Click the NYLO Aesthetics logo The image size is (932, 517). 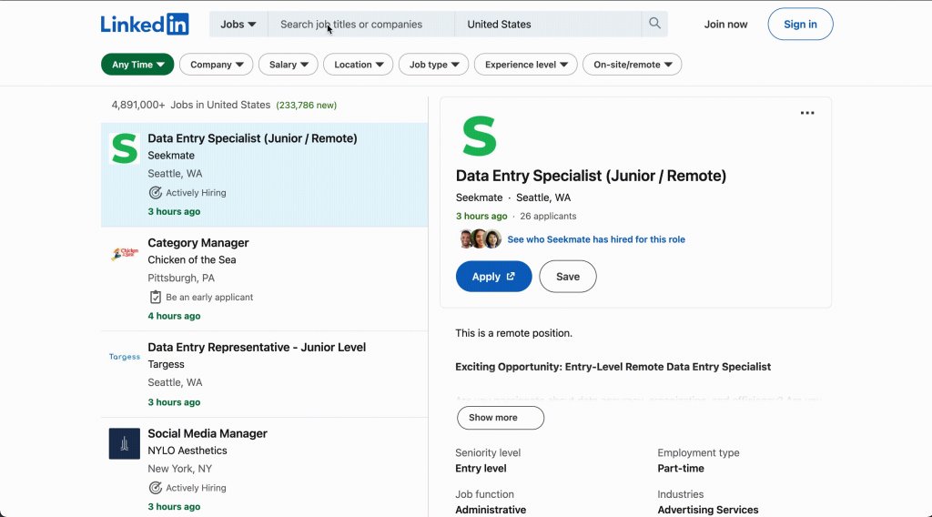point(124,443)
